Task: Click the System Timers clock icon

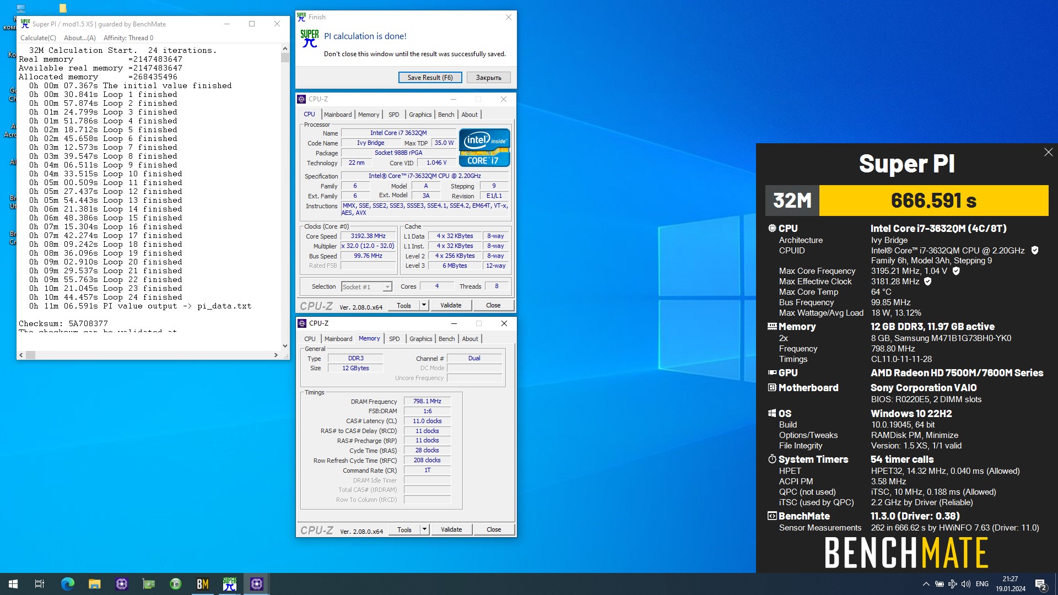Action: 772,459
